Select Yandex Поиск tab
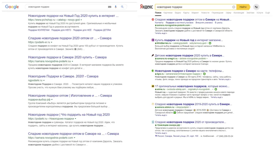The height and width of the screenshot is (150, 274). pos(158,13)
